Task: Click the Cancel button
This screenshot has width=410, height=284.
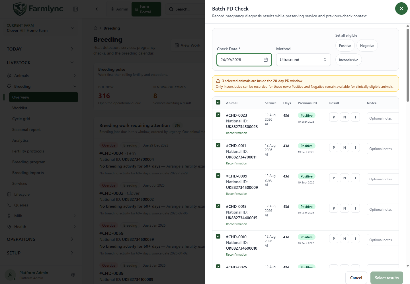Action: 356,278
